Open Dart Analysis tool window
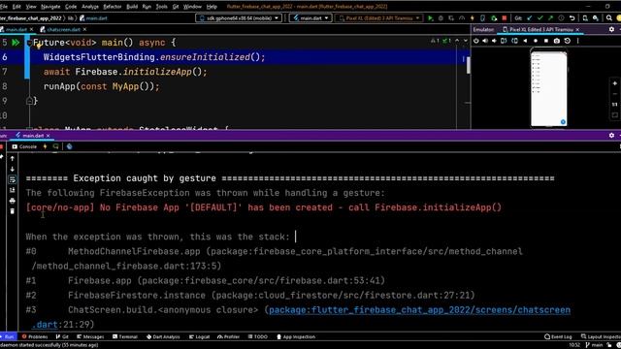Image resolution: width=621 pixels, height=349 pixels. (163, 336)
